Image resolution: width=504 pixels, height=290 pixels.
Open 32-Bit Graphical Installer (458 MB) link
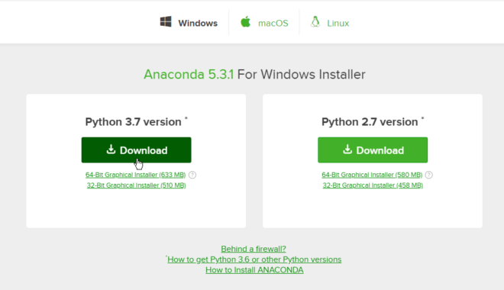pyautogui.click(x=373, y=185)
